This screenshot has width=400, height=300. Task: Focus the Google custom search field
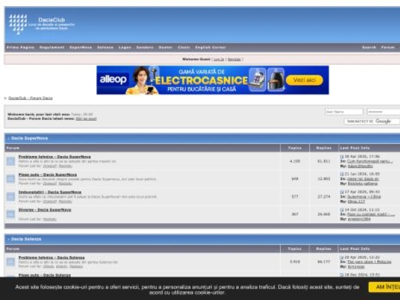click(x=372, y=121)
